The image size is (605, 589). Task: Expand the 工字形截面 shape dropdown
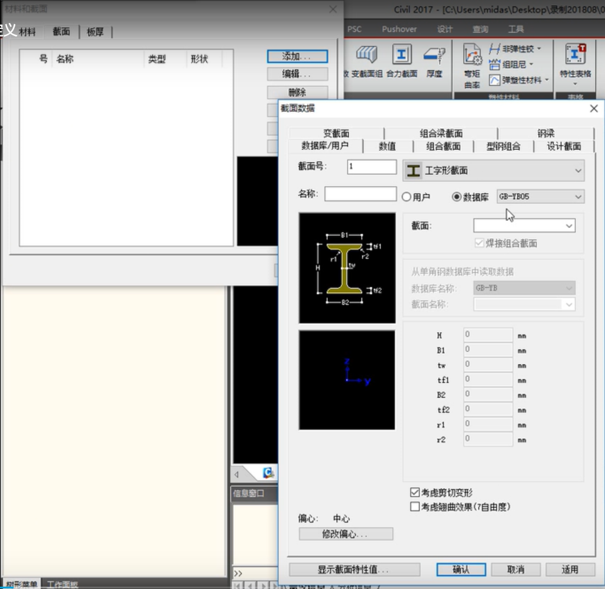(x=493, y=171)
